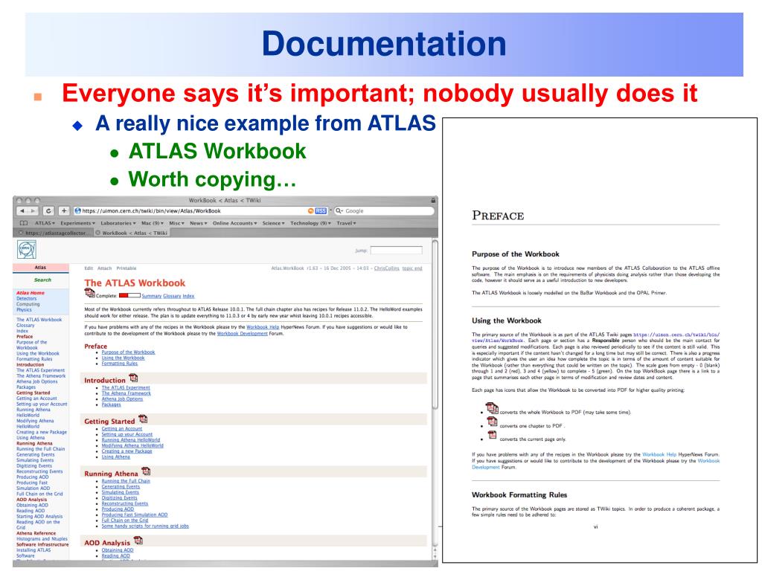Select 'Detectors' in the sidebar
Screen dimensions: 762x571
tap(26, 299)
